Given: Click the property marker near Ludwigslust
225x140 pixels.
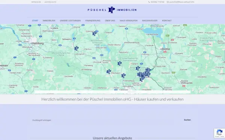Looking at the screenshot, I should (76, 48).
